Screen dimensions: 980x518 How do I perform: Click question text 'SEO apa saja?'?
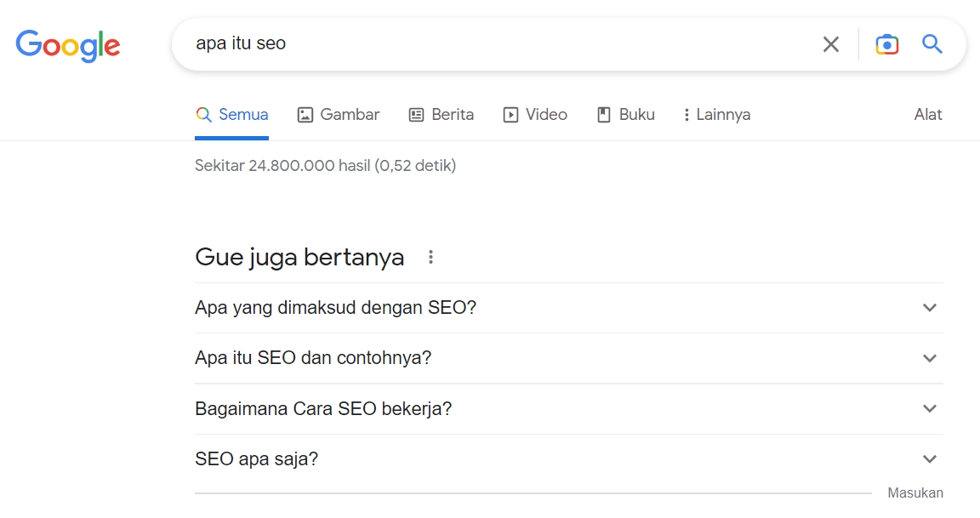(x=256, y=459)
